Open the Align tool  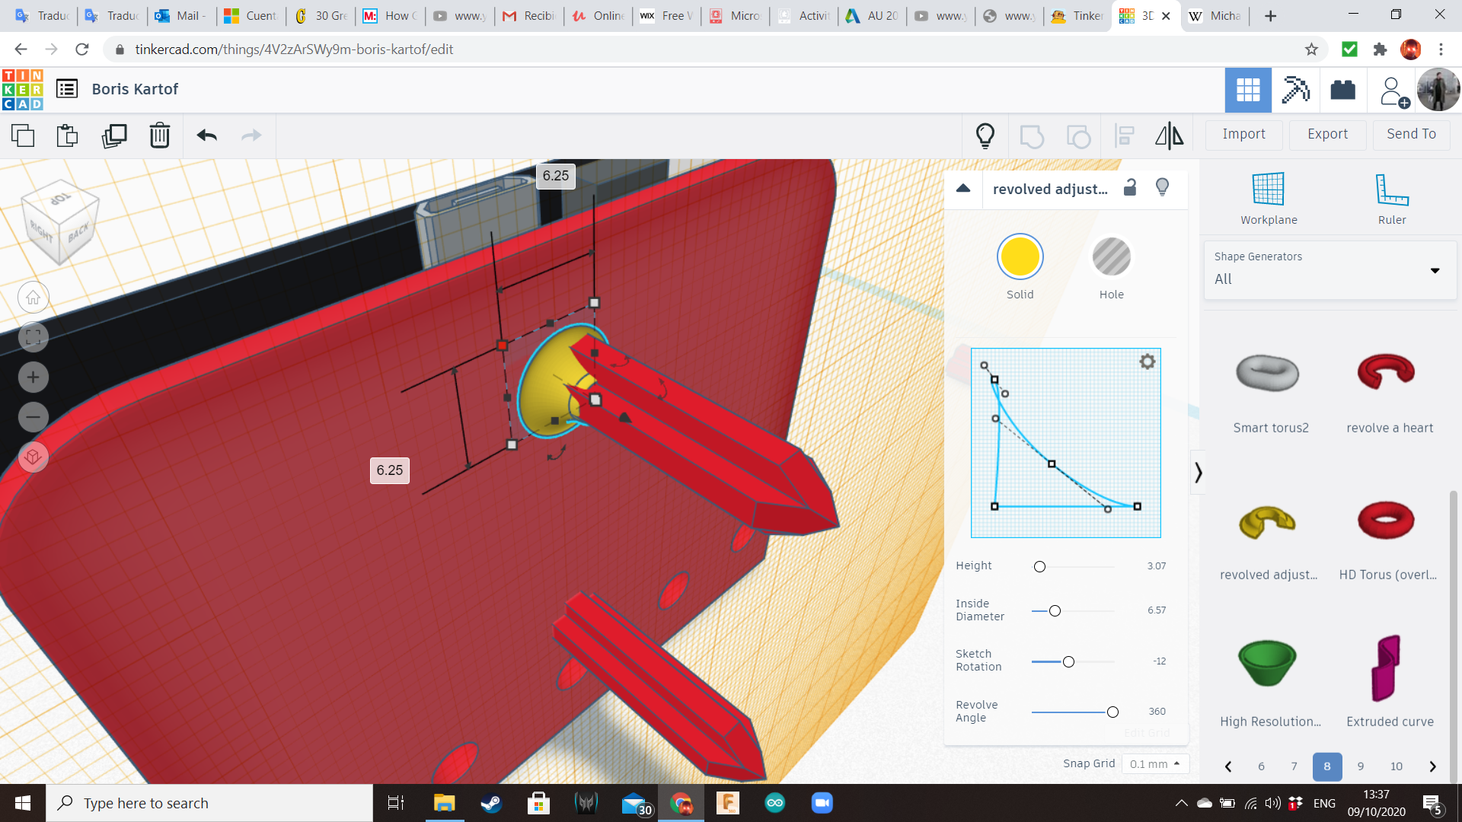(1125, 135)
